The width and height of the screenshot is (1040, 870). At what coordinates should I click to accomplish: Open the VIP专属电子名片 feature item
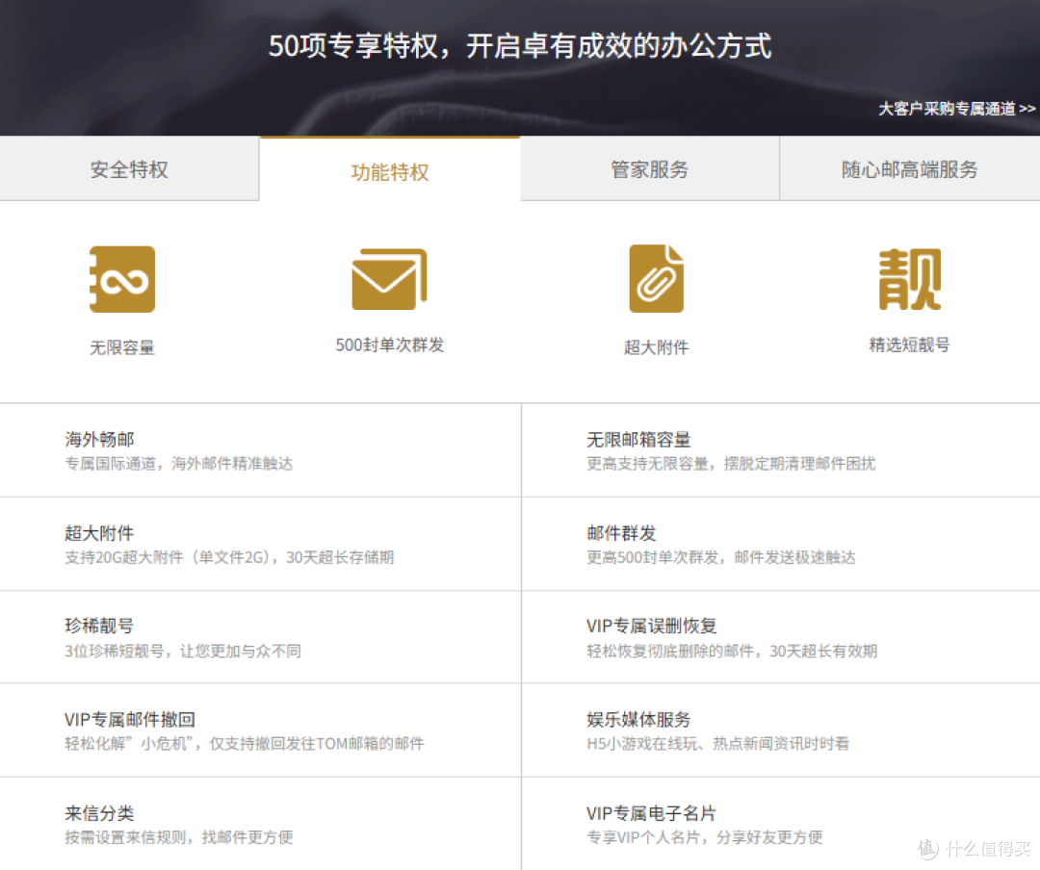pyautogui.click(x=651, y=813)
